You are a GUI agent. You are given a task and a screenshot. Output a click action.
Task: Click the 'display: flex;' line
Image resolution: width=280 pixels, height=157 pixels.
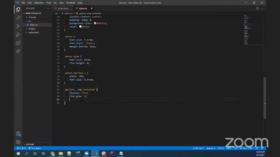coord(79,93)
